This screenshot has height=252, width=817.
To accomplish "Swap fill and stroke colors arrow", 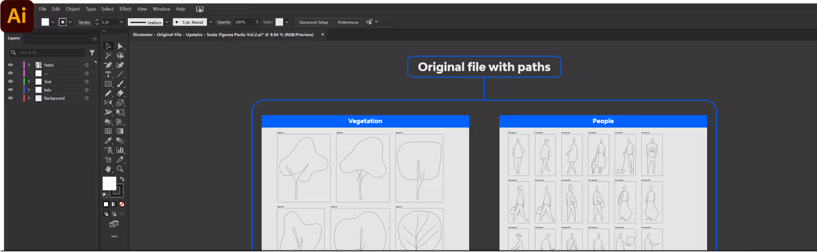I will (x=121, y=179).
